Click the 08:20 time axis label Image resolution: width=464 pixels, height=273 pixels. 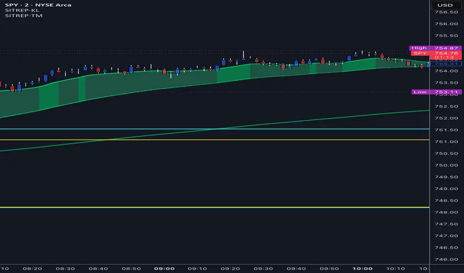click(x=32, y=269)
